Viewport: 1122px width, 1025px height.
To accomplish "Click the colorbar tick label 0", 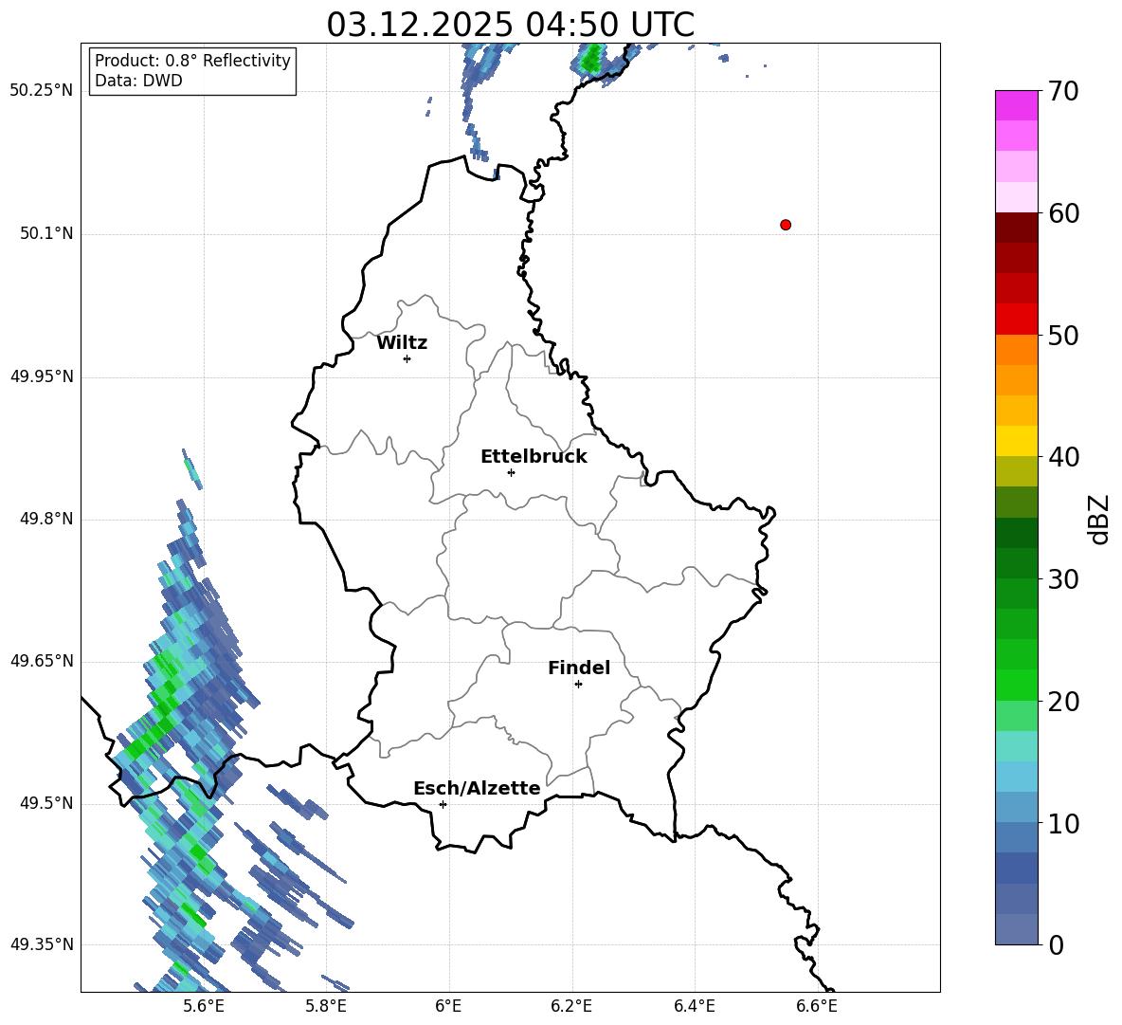I will (x=1056, y=945).
